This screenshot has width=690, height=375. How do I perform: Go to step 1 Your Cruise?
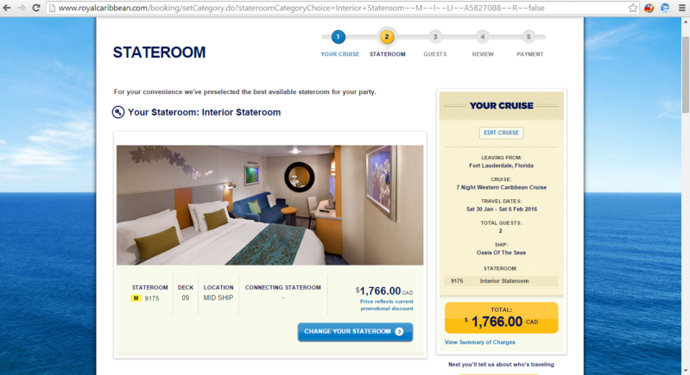tap(339, 37)
